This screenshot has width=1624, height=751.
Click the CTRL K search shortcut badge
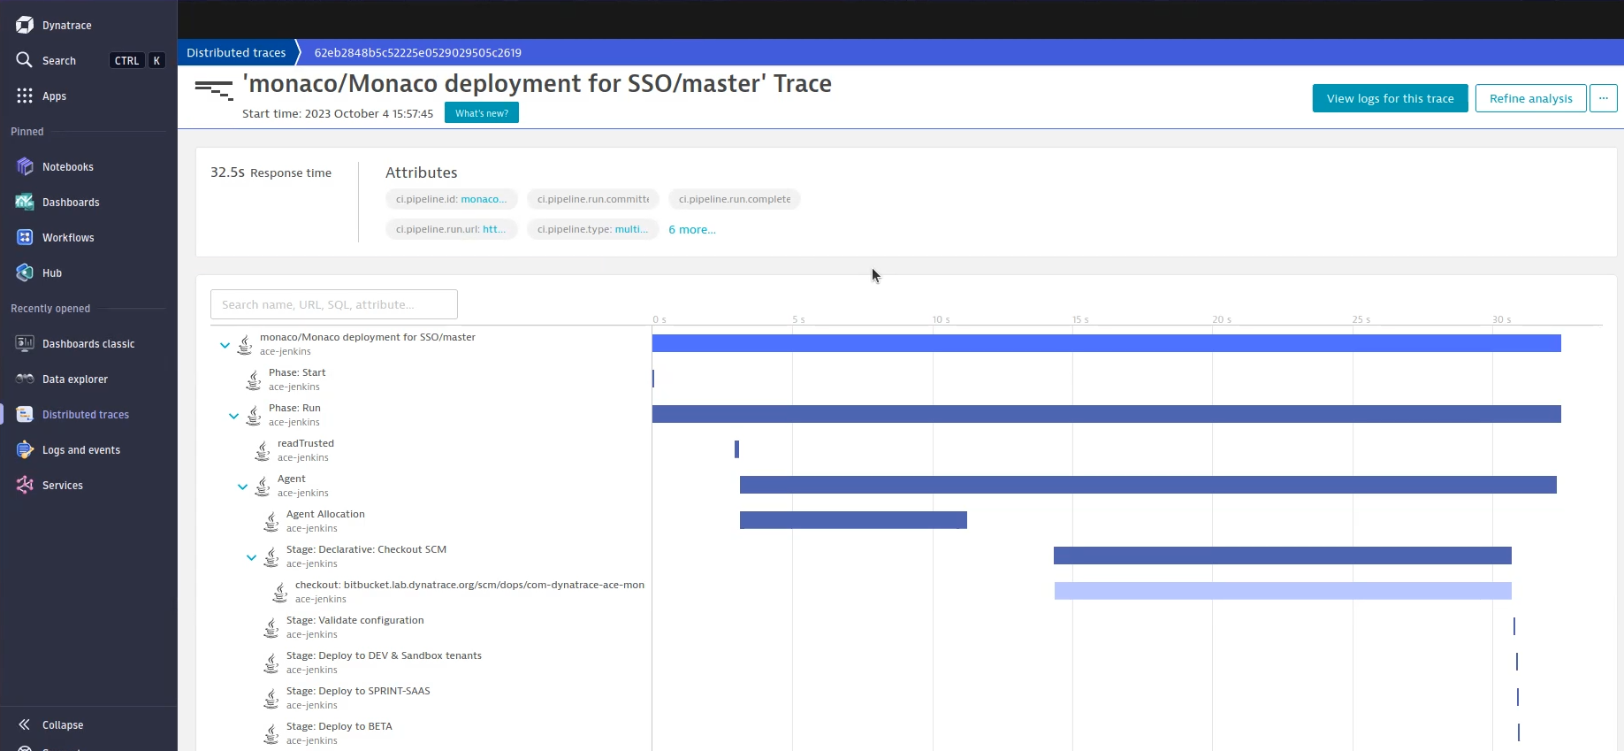point(138,60)
